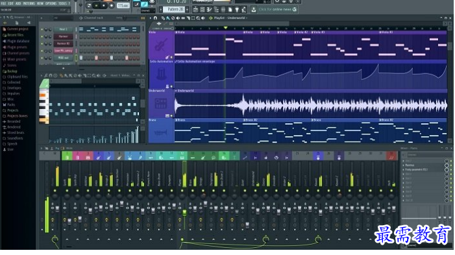Open the channel rack menu arrow
Viewport: 455px width, 255px height.
[x=41, y=18]
